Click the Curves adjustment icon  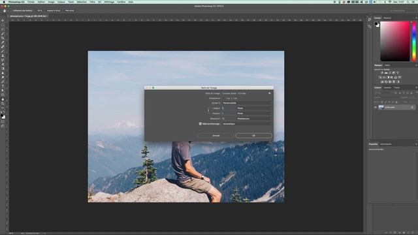(390, 72)
